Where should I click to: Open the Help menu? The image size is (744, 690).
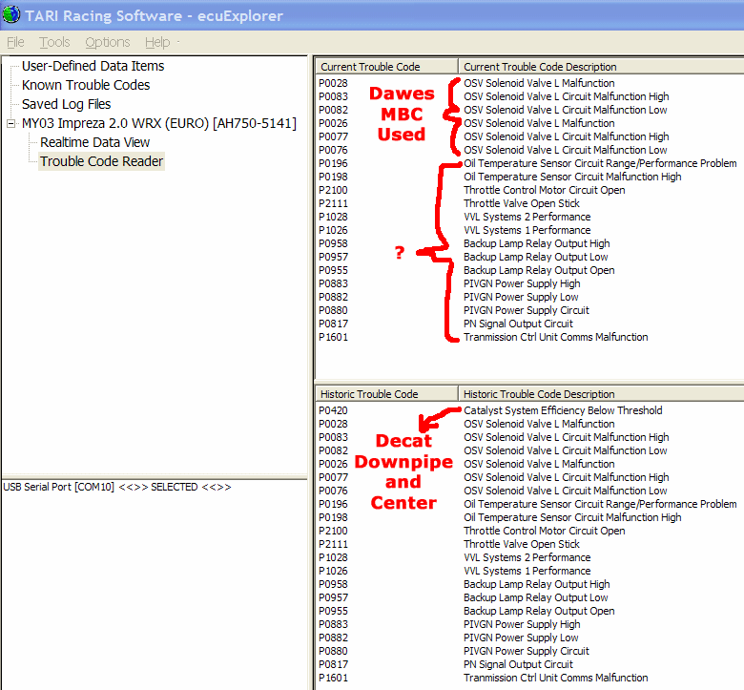point(157,42)
